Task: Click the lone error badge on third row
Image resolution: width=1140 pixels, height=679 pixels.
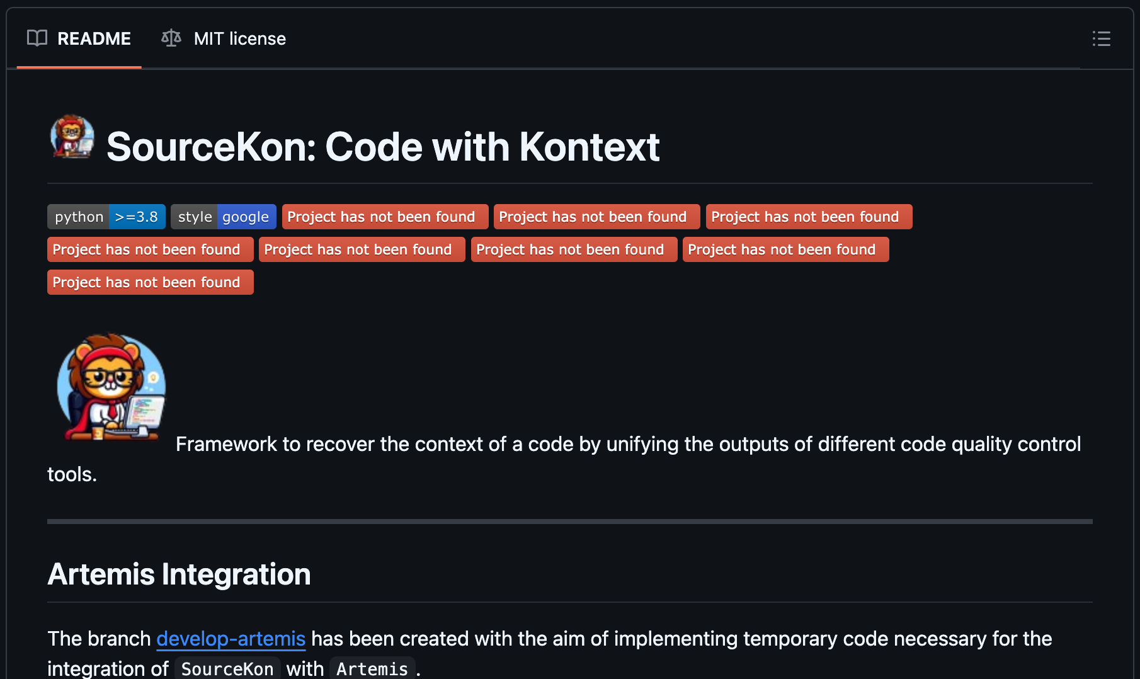Action: click(x=151, y=282)
